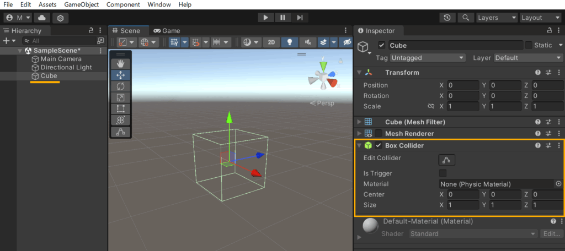Select the Hand (View) tool

pyautogui.click(x=120, y=64)
